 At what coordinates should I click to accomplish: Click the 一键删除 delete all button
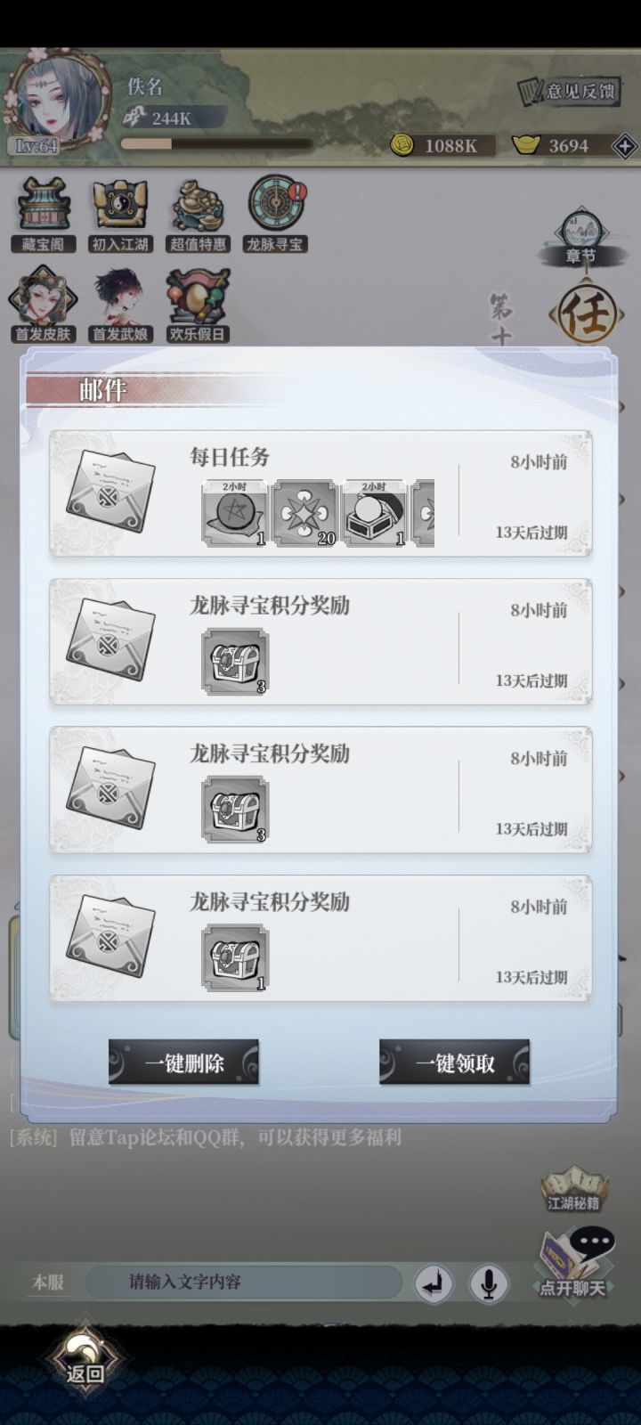184,1063
